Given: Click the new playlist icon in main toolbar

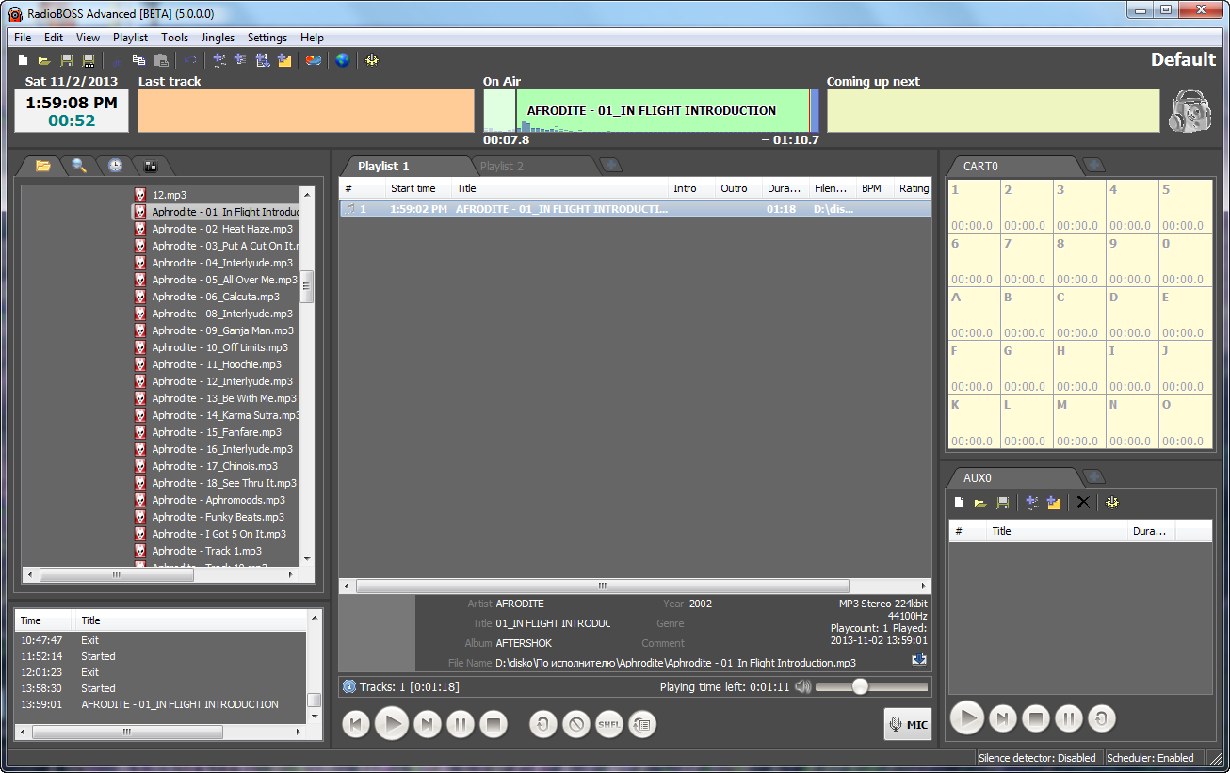Looking at the screenshot, I should (x=23, y=60).
